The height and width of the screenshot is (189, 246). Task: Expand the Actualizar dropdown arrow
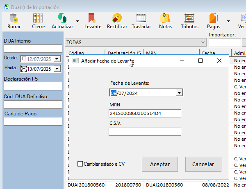(x=77, y=21)
